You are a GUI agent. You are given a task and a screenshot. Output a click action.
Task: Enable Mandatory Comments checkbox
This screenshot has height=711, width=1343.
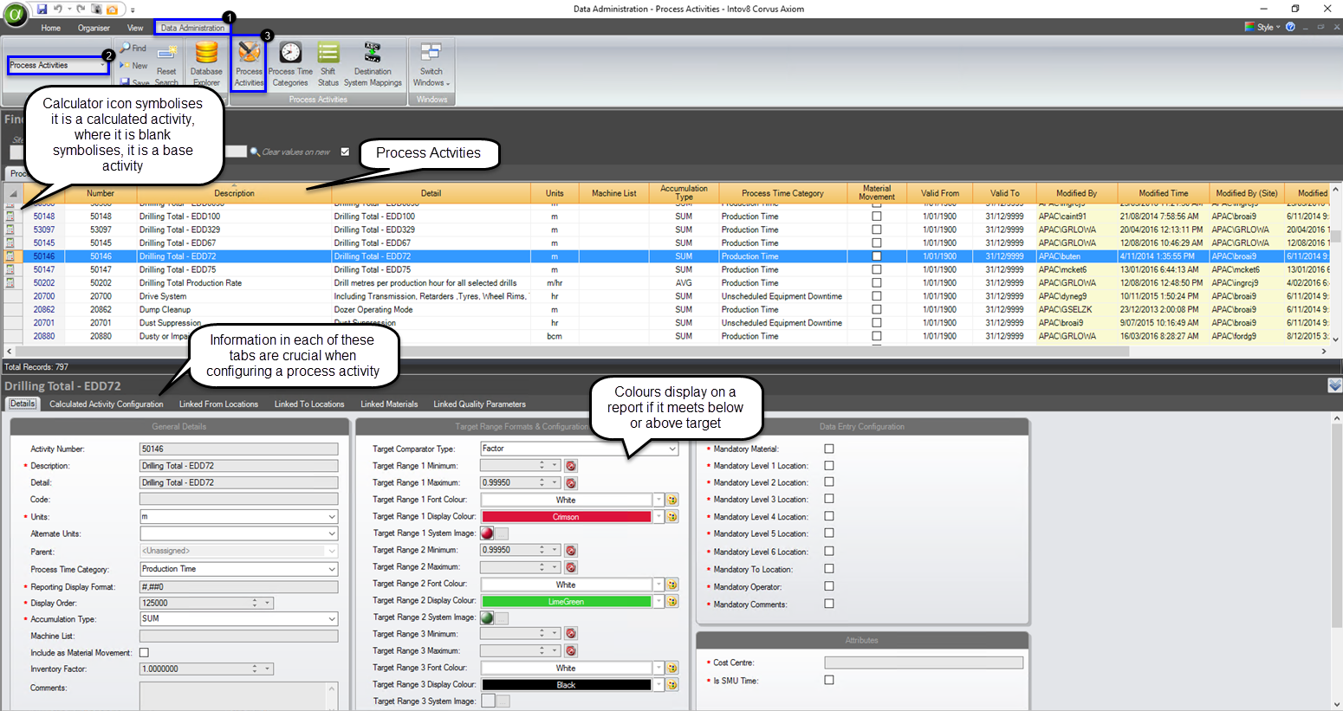point(829,604)
